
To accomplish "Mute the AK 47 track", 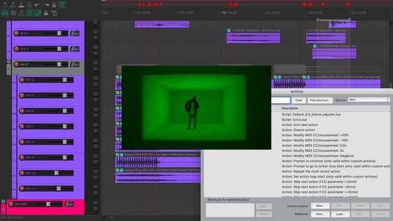I will (96, 63).
